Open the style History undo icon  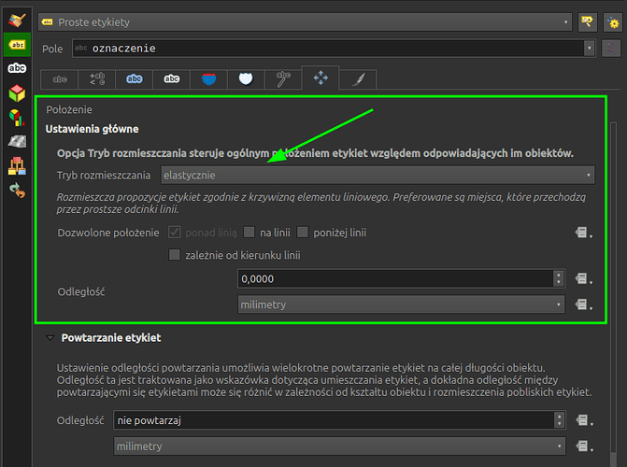17,191
